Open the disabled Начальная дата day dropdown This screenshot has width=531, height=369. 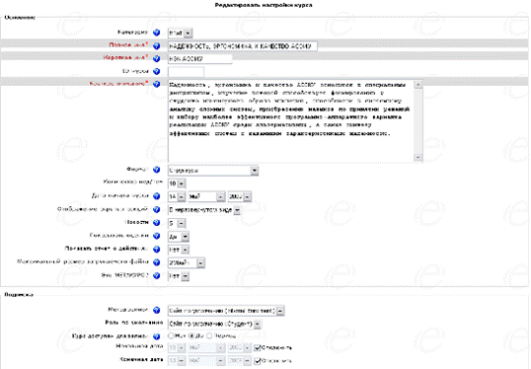[177, 347]
